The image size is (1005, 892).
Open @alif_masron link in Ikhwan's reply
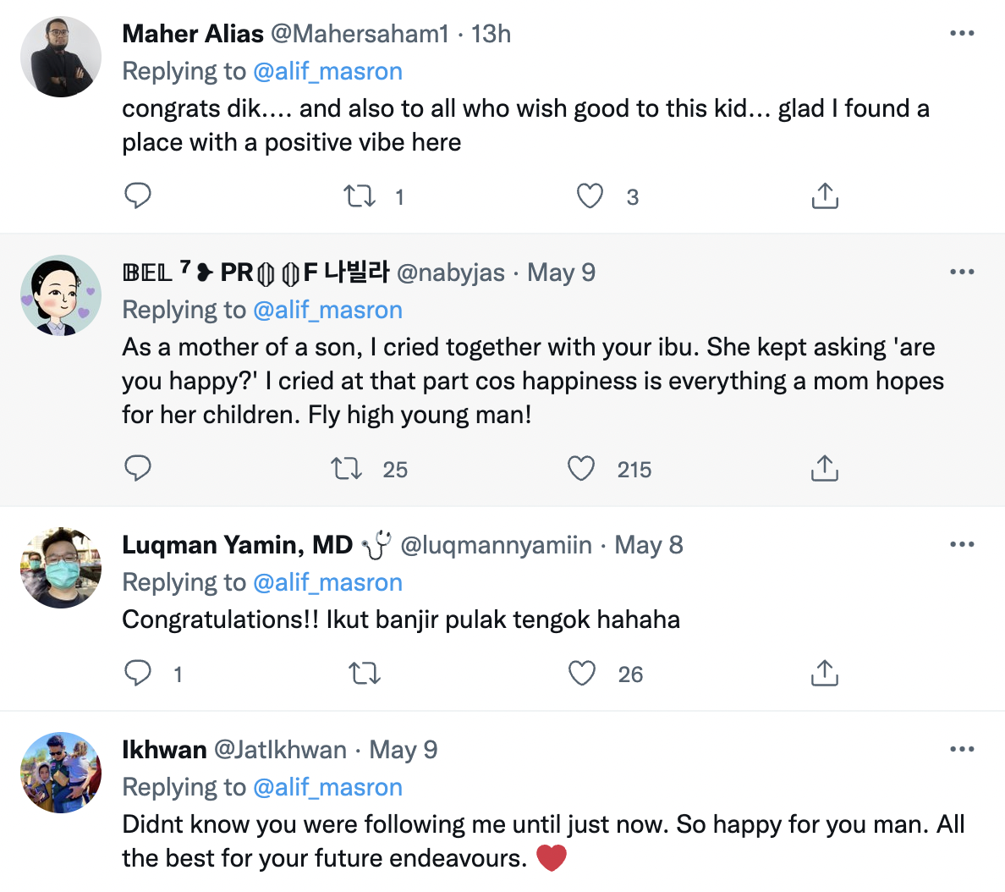point(327,787)
